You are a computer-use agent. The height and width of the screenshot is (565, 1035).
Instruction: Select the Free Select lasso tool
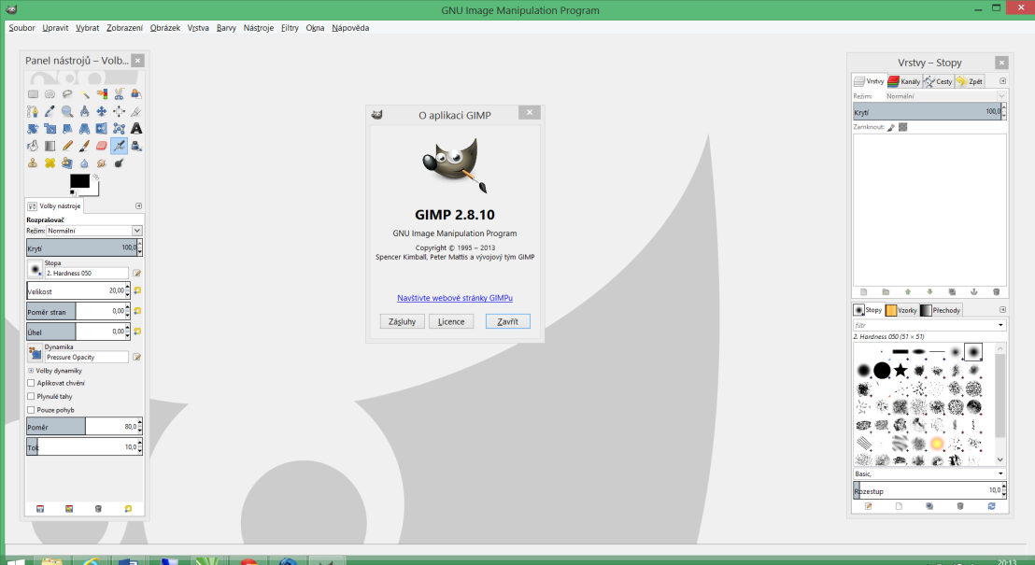coord(66,93)
